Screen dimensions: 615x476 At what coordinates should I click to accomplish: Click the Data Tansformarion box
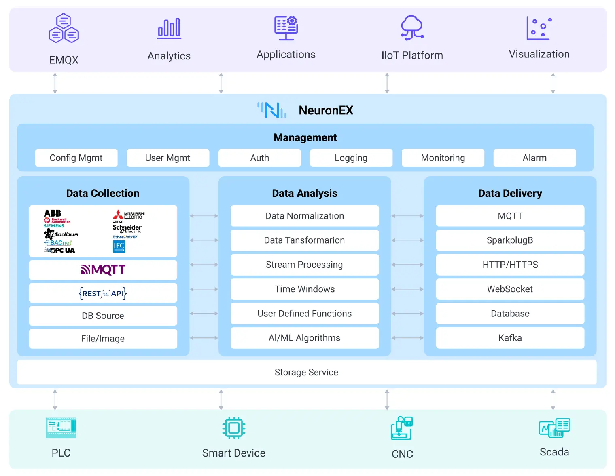point(305,240)
